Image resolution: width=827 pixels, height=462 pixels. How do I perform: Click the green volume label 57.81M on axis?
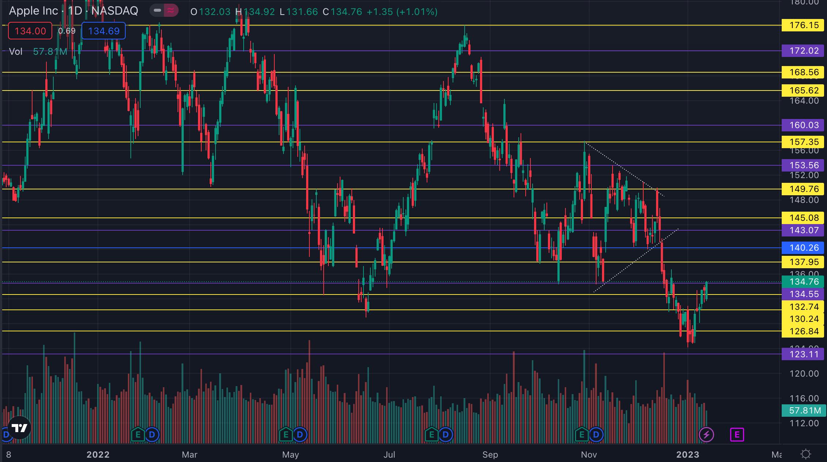tap(803, 411)
